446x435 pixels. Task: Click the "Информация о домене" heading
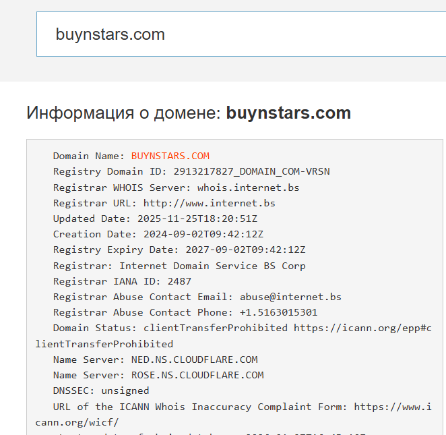pyautogui.click(x=123, y=113)
